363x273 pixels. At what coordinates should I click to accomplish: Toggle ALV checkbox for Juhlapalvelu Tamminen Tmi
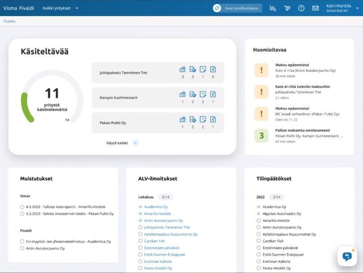[140, 227]
